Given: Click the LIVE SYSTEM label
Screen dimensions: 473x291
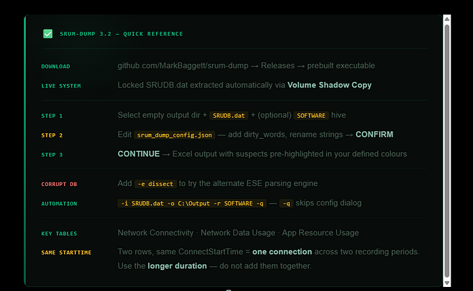Looking at the screenshot, I should click(x=61, y=86).
